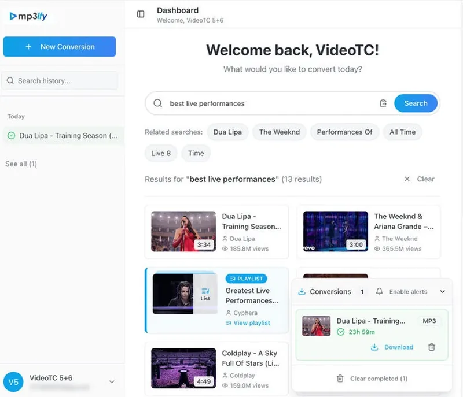The width and height of the screenshot is (463, 397).
Task: Select The Weeknd related search chip
Action: [x=280, y=132]
